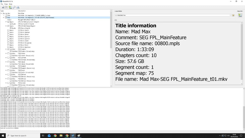Collapse PGS English subtitles node
The height and width of the screenshot is (138, 245).
coord(6,49)
